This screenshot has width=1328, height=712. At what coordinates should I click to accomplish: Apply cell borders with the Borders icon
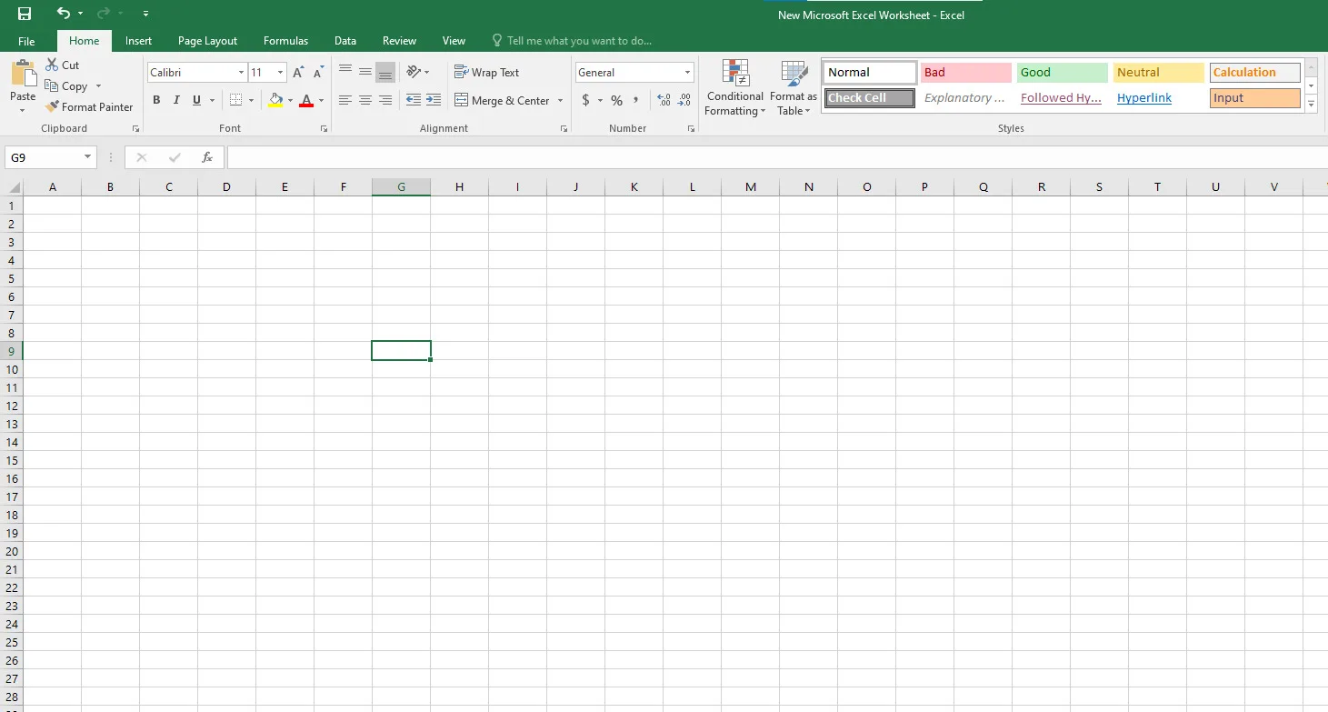pos(236,100)
